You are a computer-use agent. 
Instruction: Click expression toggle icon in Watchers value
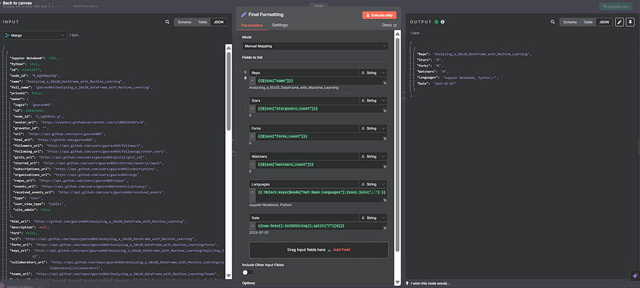pos(253,164)
